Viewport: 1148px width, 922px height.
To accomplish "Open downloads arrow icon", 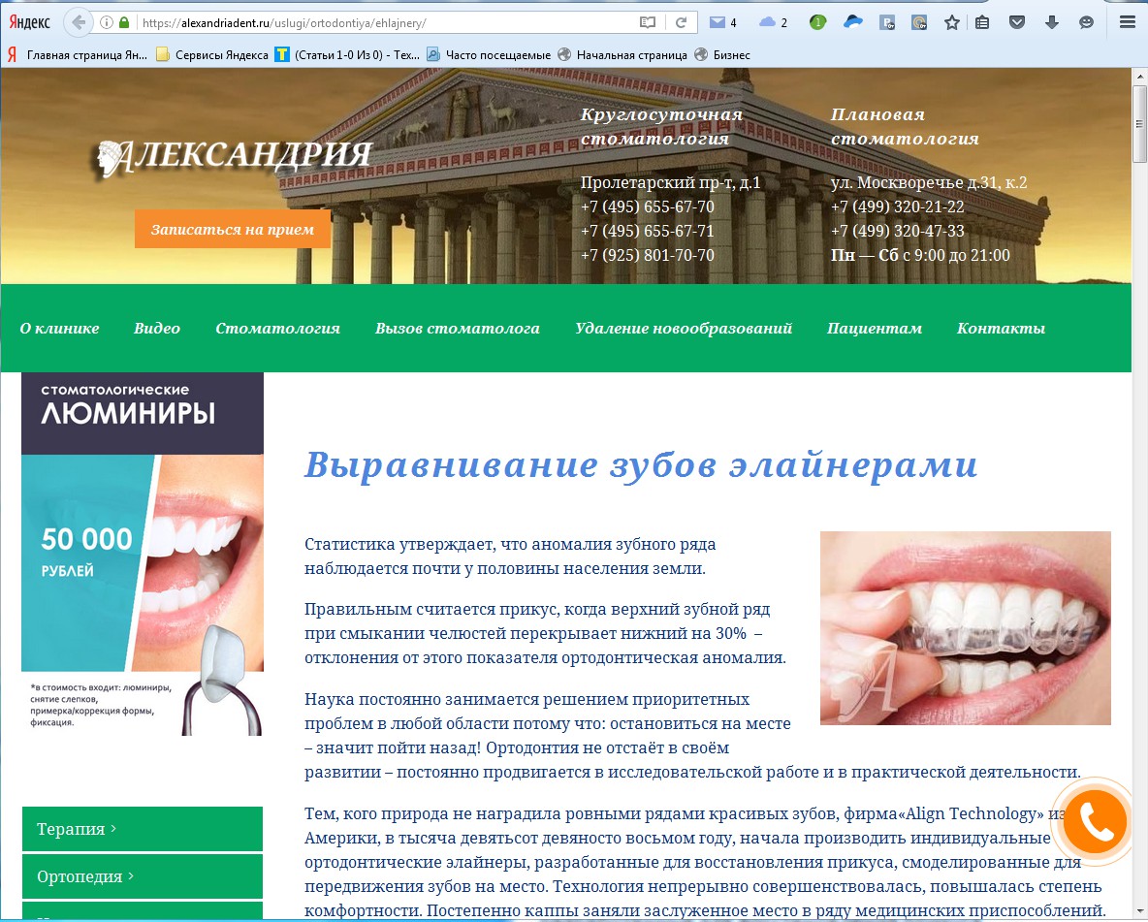I will [x=1052, y=22].
